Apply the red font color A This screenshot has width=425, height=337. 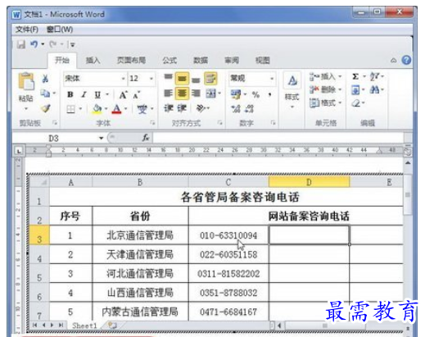116,109
